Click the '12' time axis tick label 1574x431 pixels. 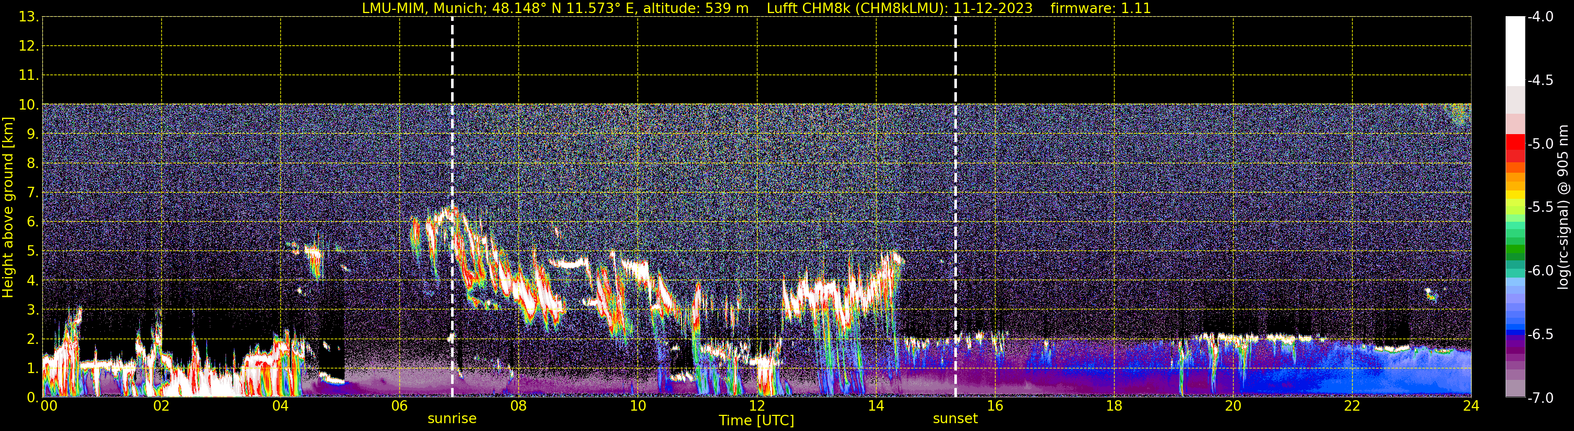tap(757, 406)
